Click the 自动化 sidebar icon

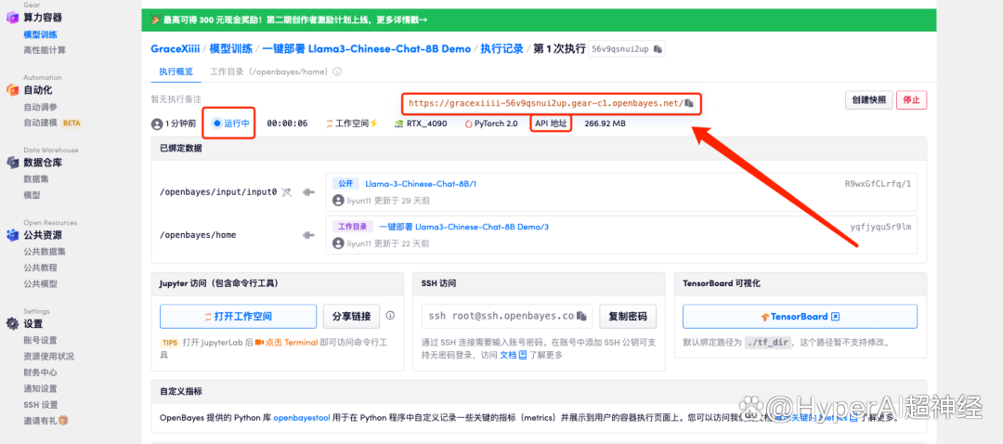12,90
